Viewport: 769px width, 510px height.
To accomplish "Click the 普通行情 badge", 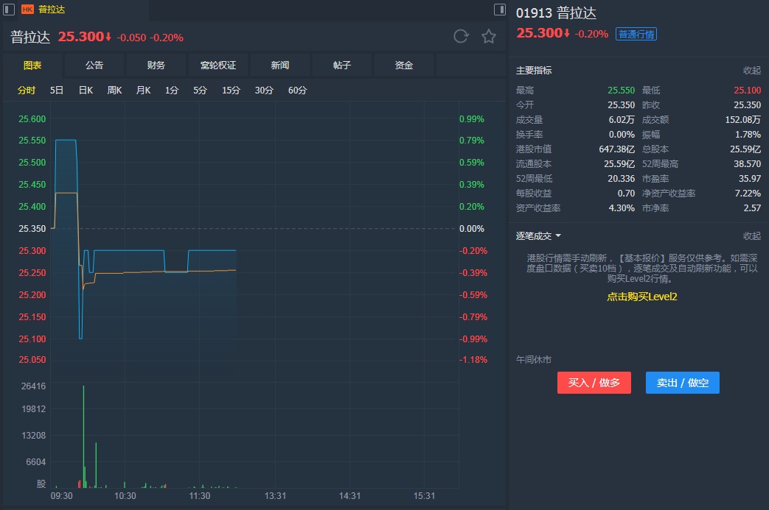I will [636, 35].
